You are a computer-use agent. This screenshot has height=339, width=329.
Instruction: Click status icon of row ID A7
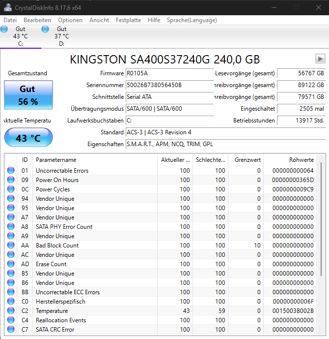[x=11, y=217]
